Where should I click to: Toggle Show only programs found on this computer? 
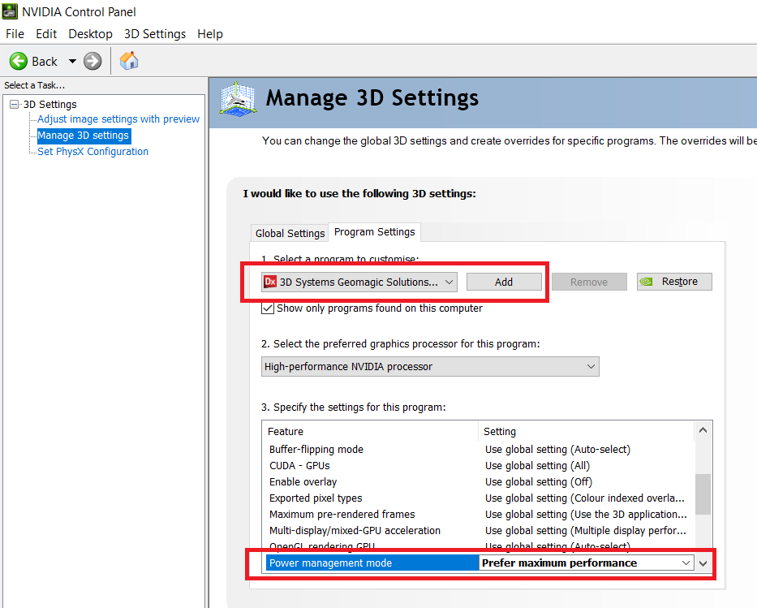[x=268, y=308]
